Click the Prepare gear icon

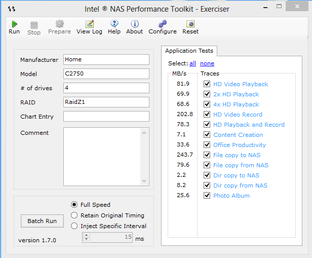tap(59, 24)
